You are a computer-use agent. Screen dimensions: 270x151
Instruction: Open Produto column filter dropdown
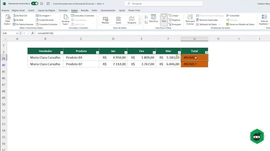click(97, 52)
